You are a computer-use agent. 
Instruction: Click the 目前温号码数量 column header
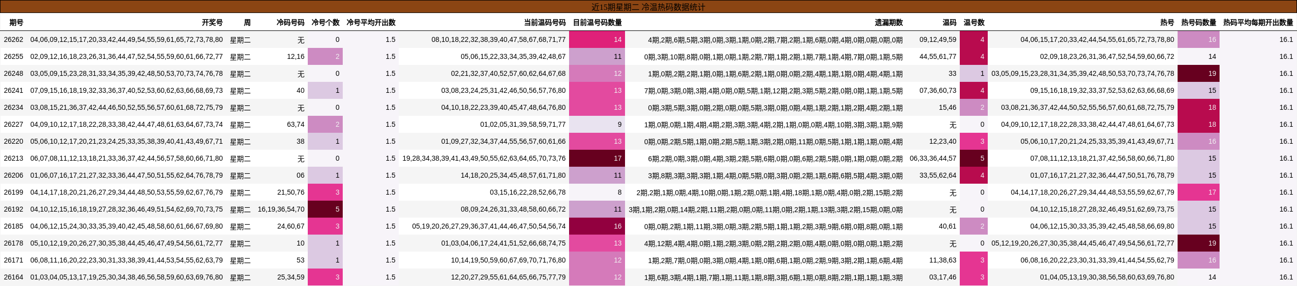click(597, 22)
